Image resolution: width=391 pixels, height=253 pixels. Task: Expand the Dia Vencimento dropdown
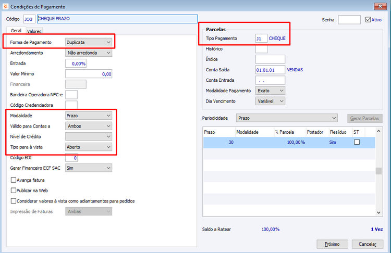click(270, 101)
